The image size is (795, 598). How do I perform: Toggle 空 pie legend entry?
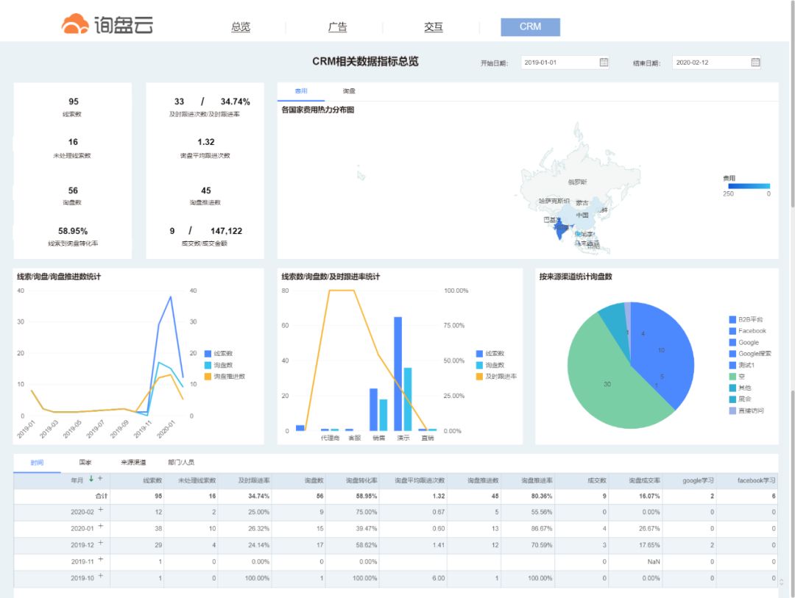(x=737, y=377)
